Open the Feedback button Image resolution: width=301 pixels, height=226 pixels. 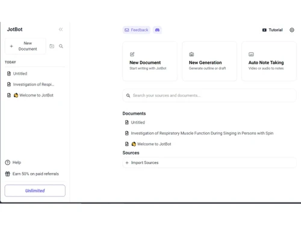pyautogui.click(x=137, y=30)
